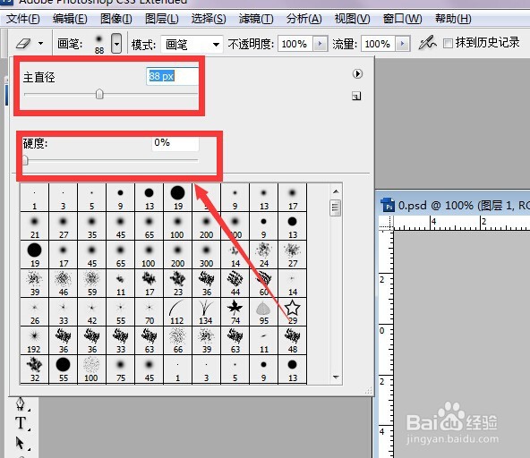Open the 图像(I) menu
Image resolution: width=530 pixels, height=458 pixels.
(x=116, y=19)
